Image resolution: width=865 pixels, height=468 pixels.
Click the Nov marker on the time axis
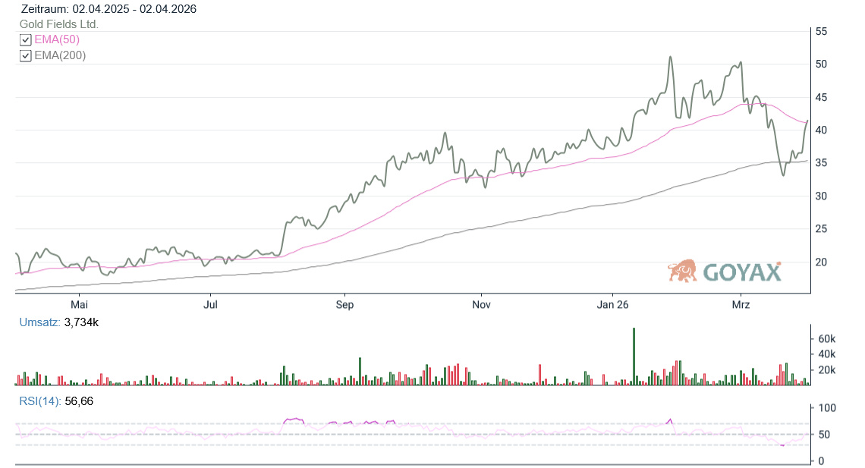coord(480,305)
